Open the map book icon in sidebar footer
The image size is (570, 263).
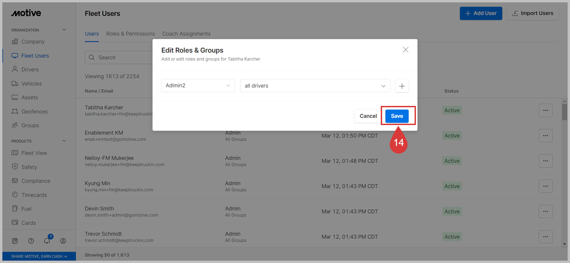[15, 241]
